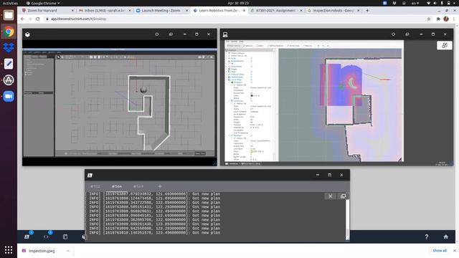The height and width of the screenshot is (258, 459).
Task: Open the help question mark in bottom bar
Action: click(x=427, y=236)
